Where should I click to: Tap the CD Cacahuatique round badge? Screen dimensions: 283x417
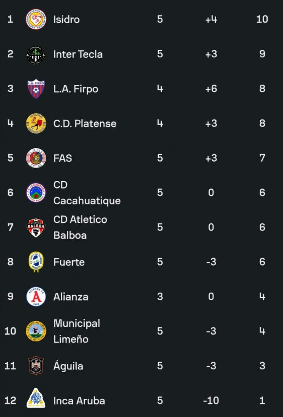pyautogui.click(x=36, y=193)
